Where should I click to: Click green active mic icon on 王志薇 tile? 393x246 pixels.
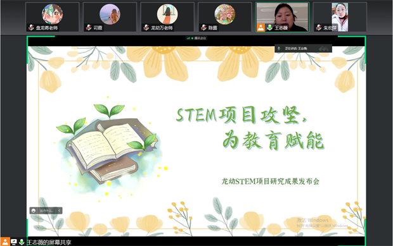point(269,27)
